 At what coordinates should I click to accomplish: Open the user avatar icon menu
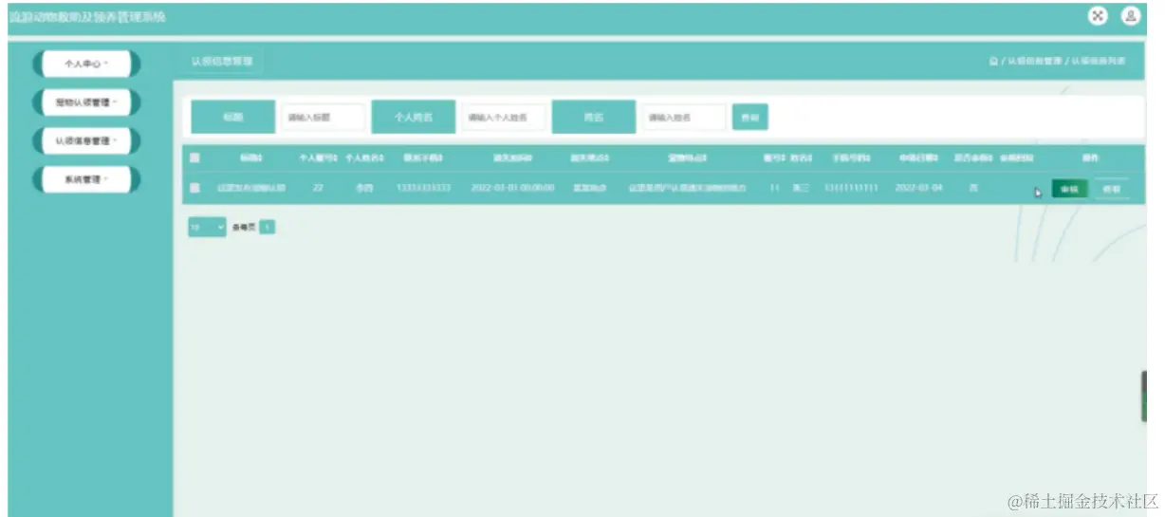tap(1130, 15)
